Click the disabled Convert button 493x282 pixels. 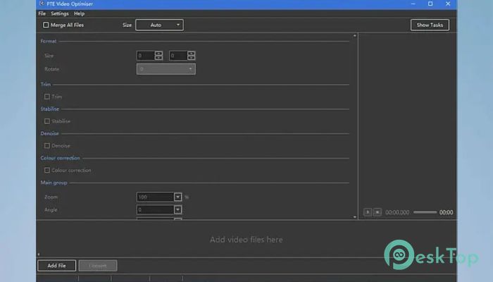point(98,266)
